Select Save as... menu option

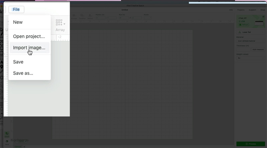pos(23,73)
